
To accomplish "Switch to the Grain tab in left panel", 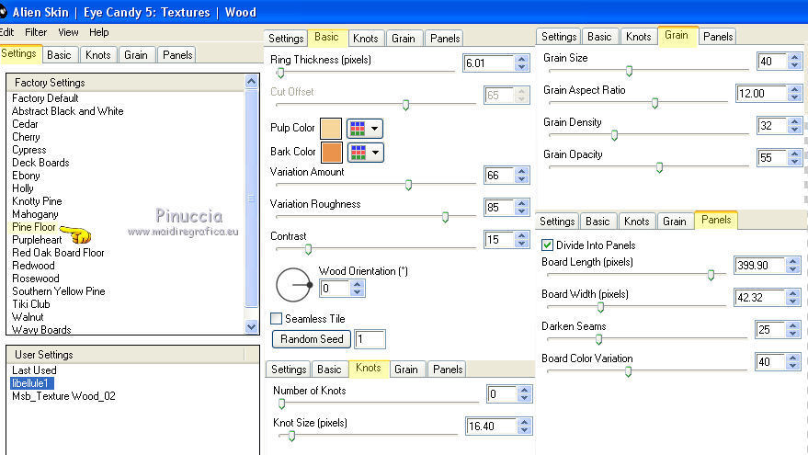I will click(x=135, y=54).
